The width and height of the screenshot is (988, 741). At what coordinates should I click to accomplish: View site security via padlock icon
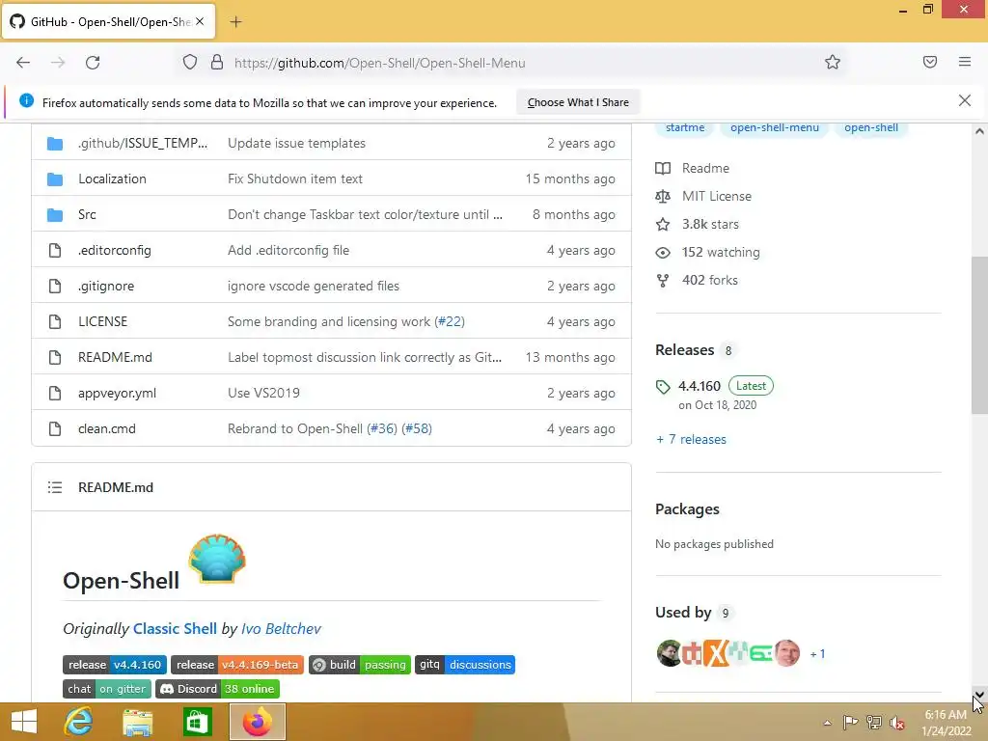point(217,63)
